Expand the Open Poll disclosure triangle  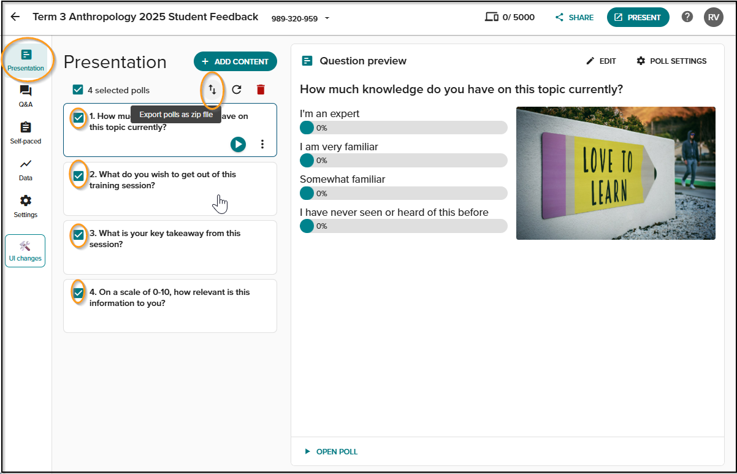(308, 451)
